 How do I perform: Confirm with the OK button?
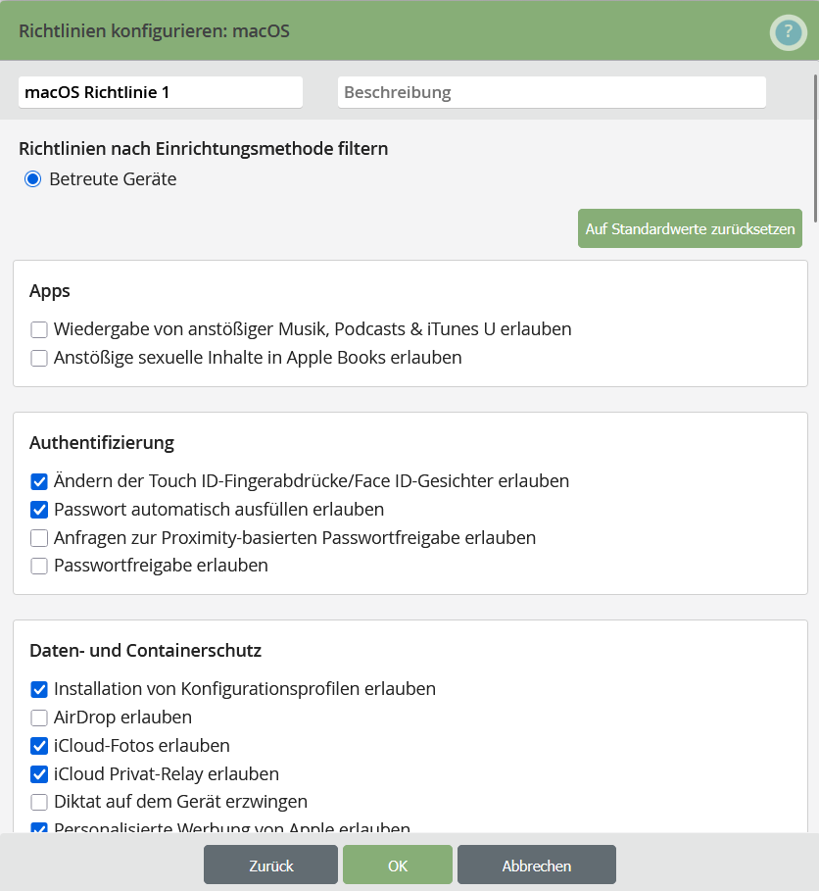(397, 866)
